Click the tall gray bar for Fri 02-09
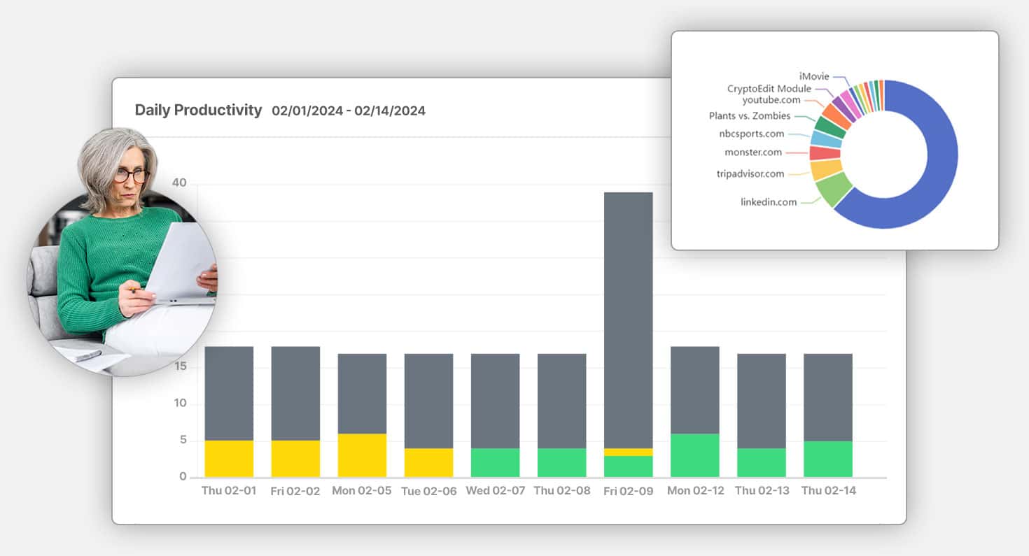This screenshot has width=1029, height=556. pos(629,320)
